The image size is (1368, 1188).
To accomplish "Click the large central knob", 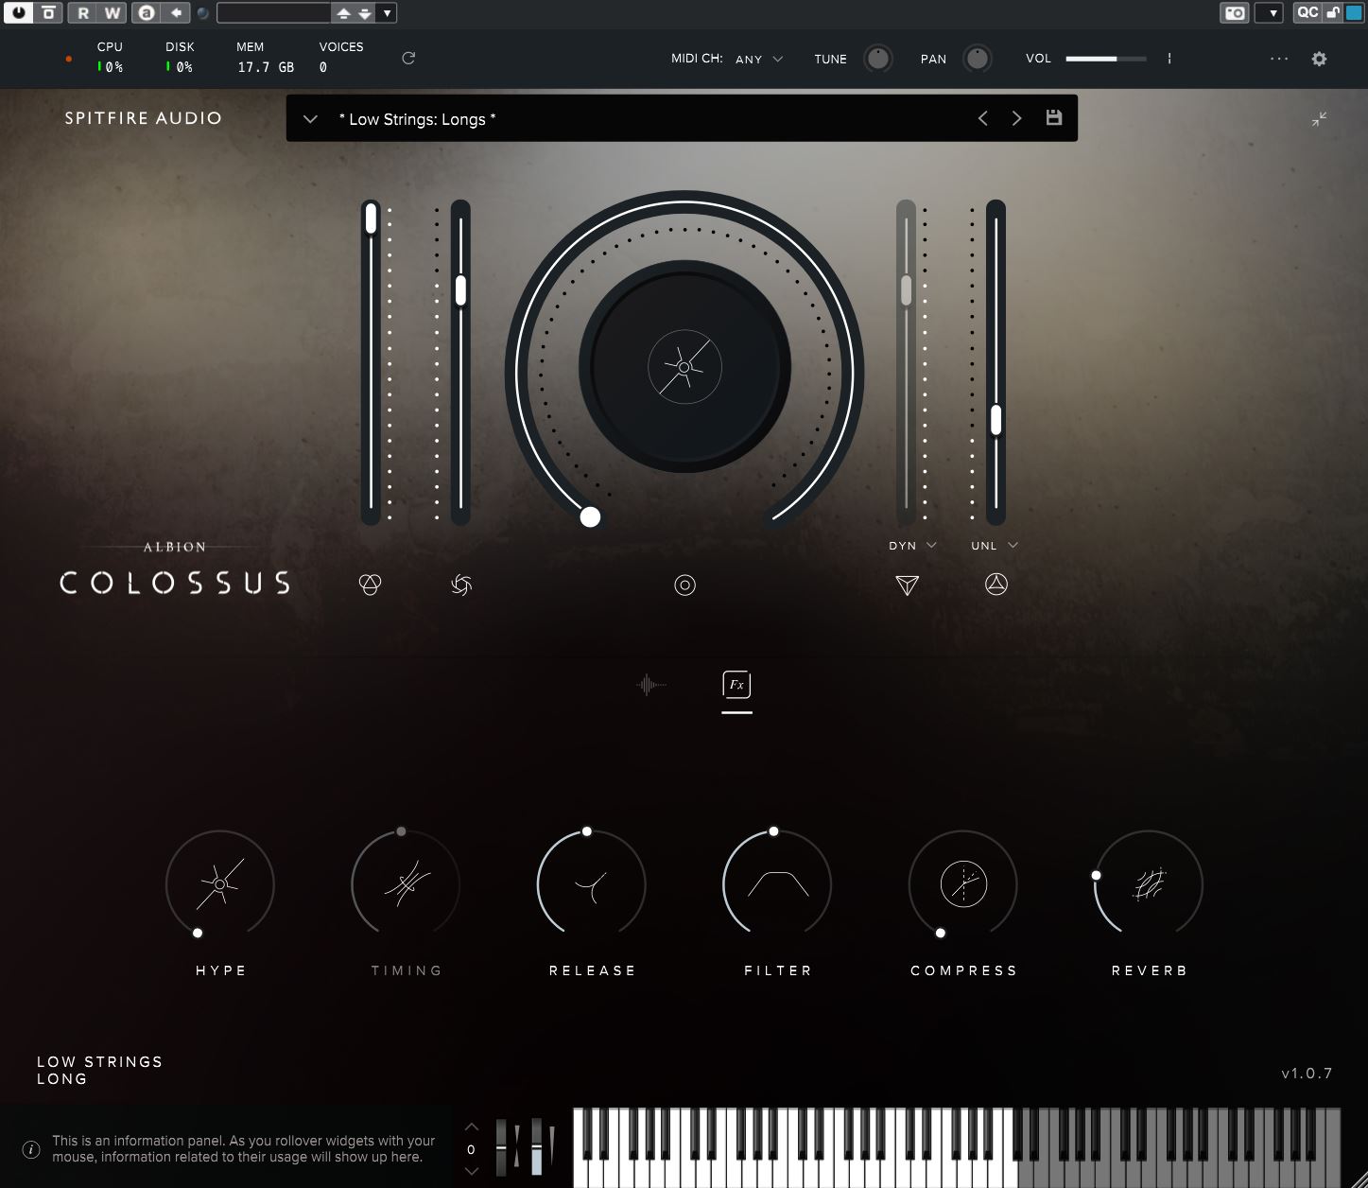I will 684,366.
